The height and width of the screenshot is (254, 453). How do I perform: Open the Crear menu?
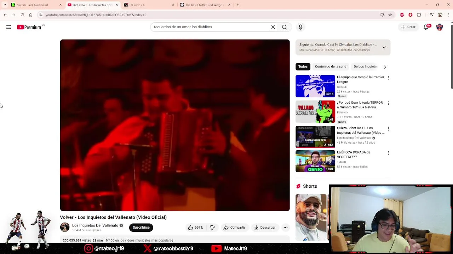pyautogui.click(x=408, y=27)
